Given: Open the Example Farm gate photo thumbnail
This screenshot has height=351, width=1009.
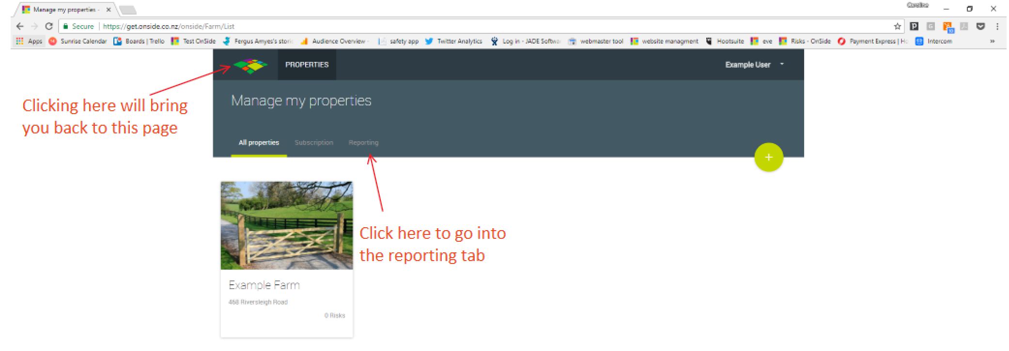Looking at the screenshot, I should [287, 225].
